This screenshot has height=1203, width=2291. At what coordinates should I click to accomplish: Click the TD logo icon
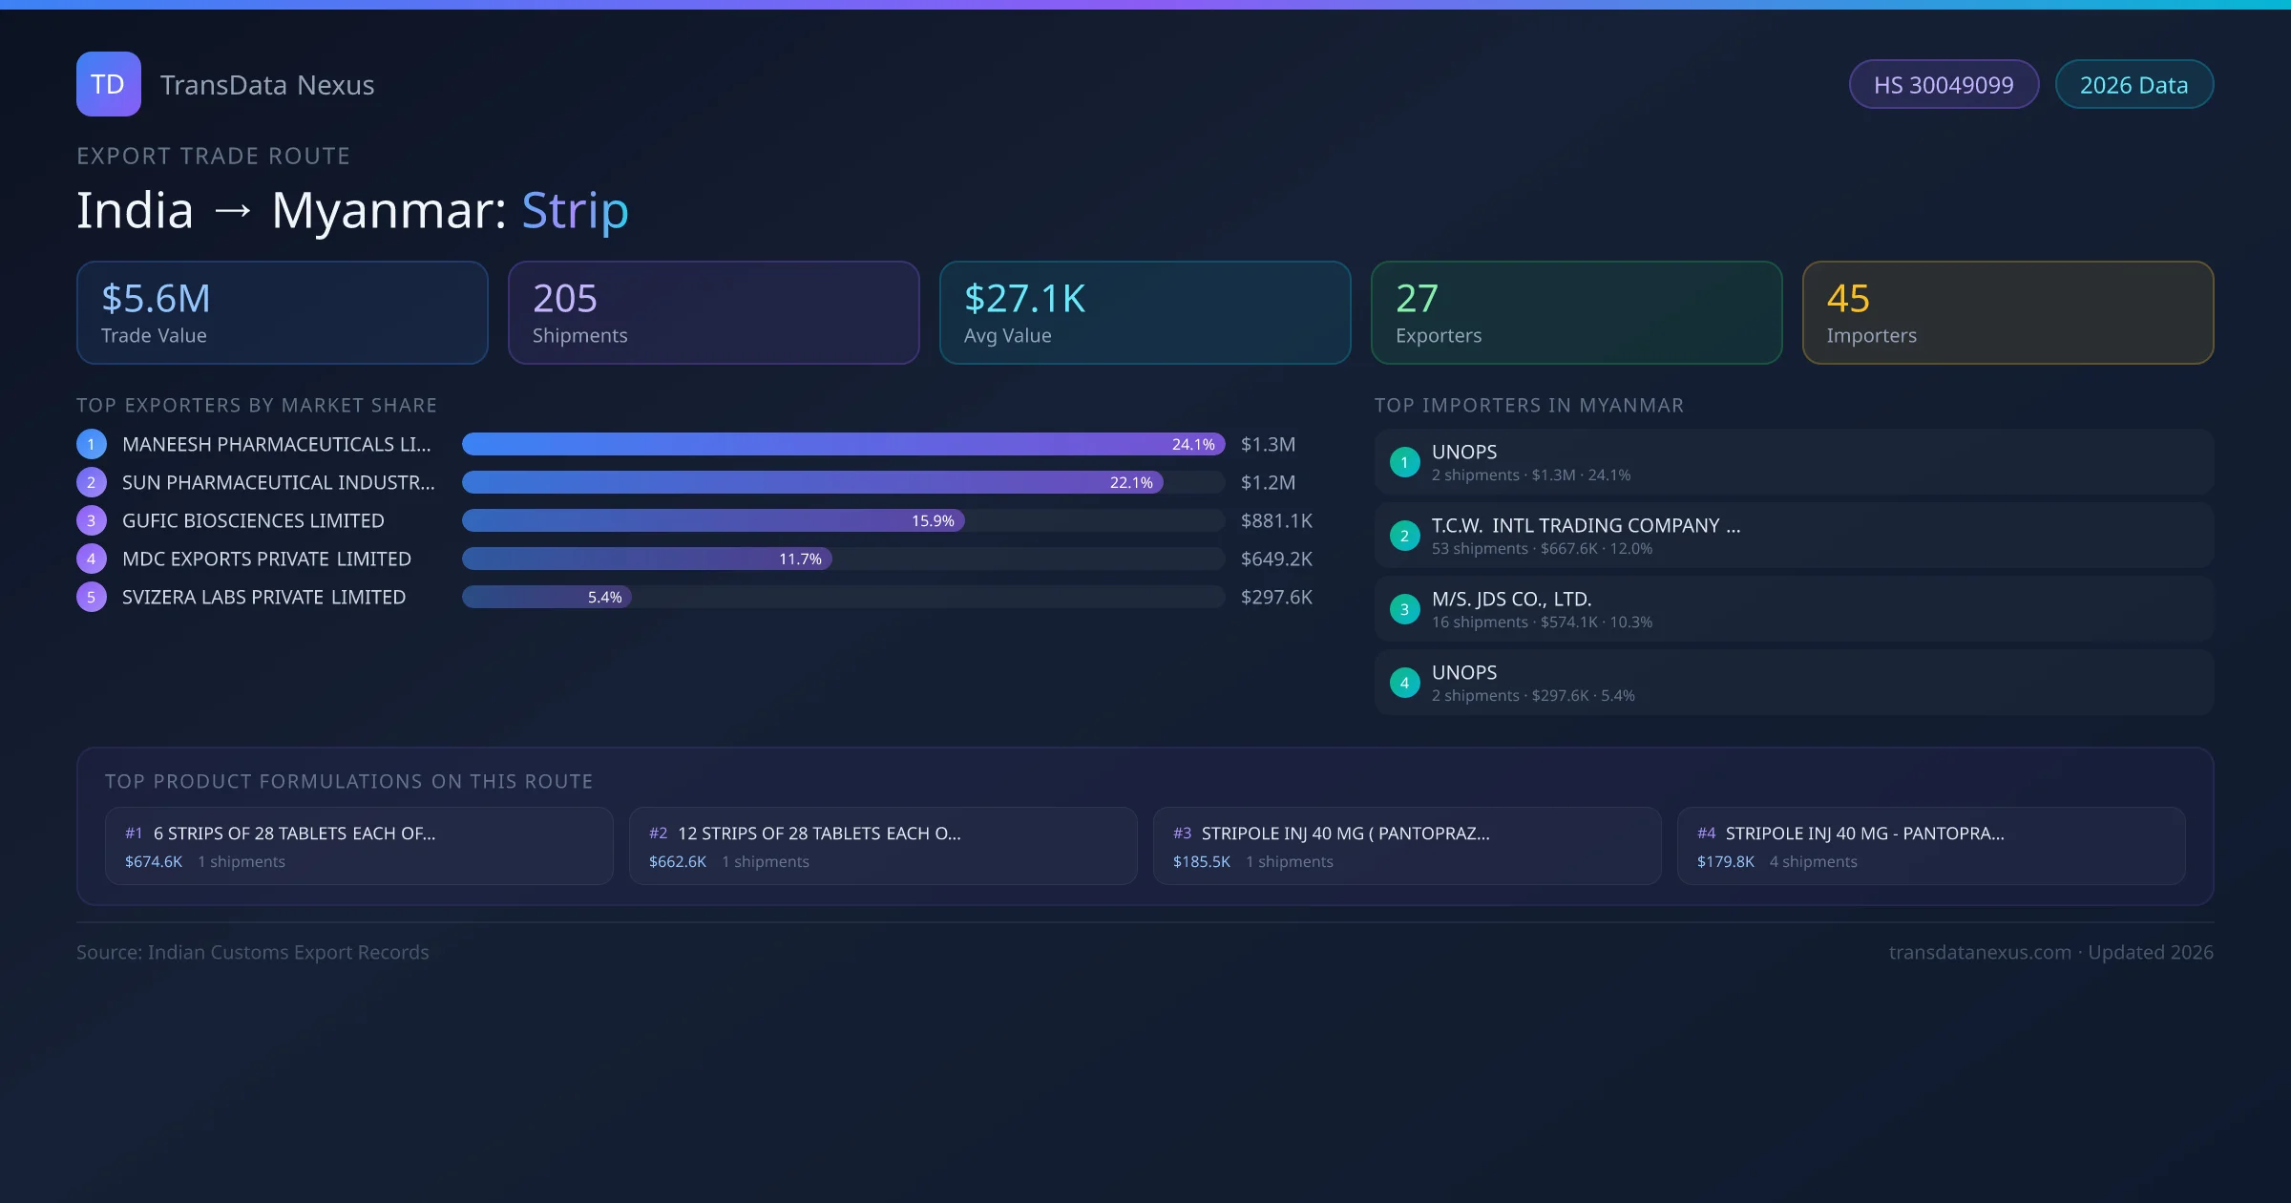[108, 84]
